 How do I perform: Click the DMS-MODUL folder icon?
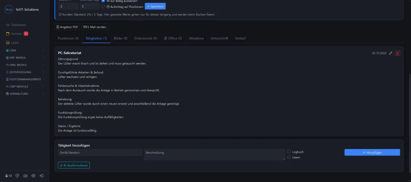[7, 65]
